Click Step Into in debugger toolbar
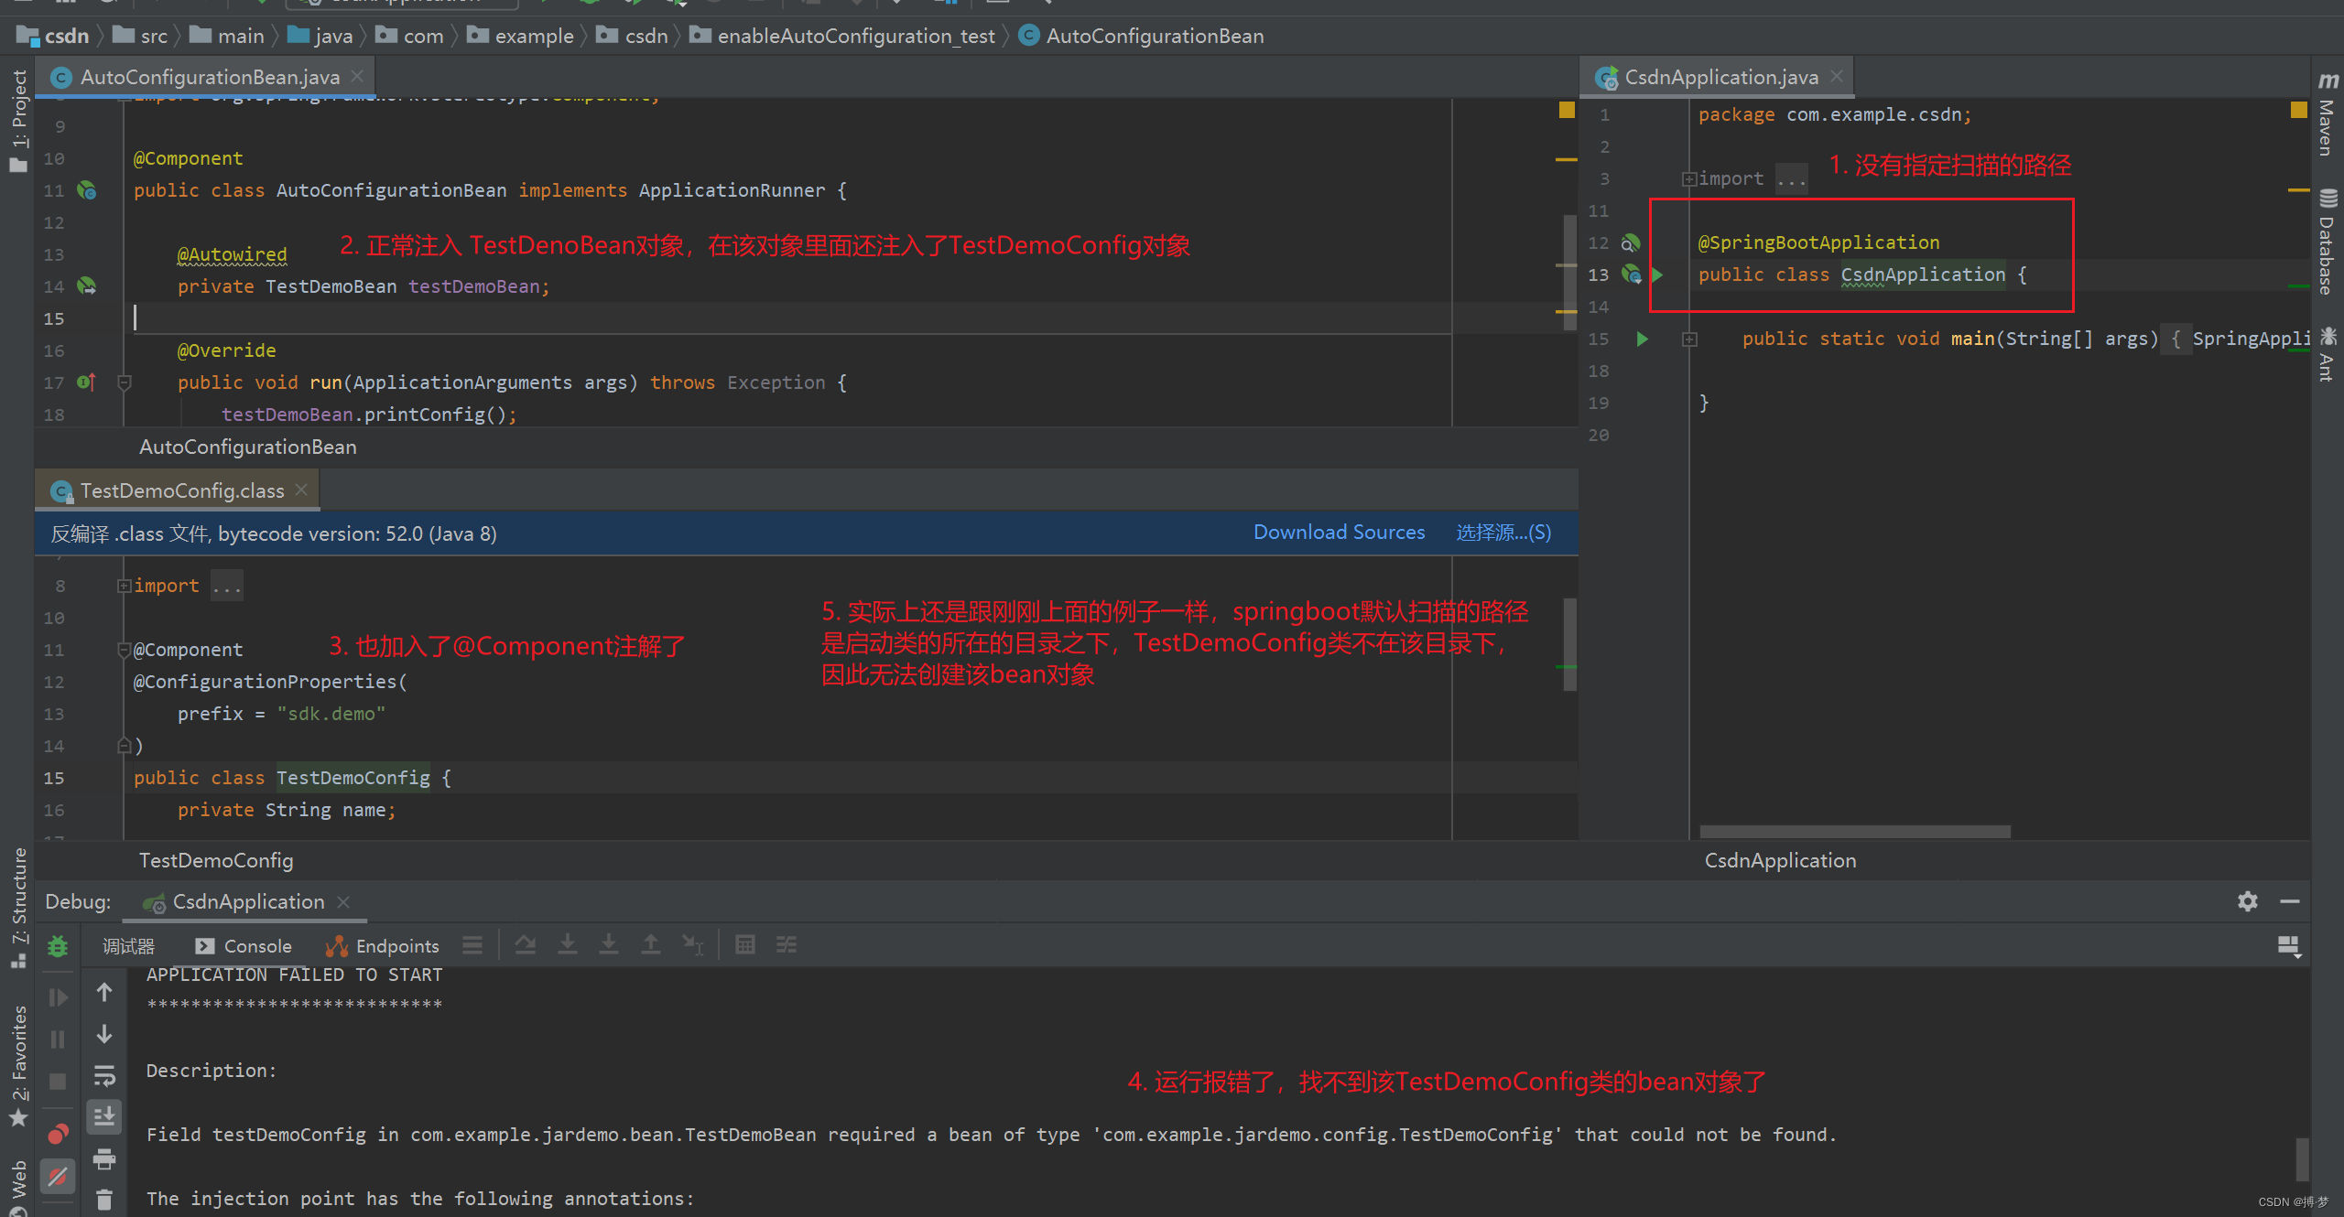Viewport: 2344px width, 1217px height. 568,945
